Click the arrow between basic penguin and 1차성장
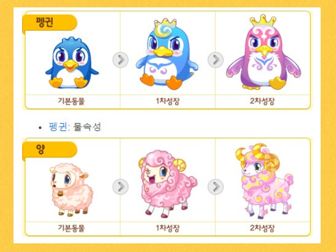 point(120,60)
